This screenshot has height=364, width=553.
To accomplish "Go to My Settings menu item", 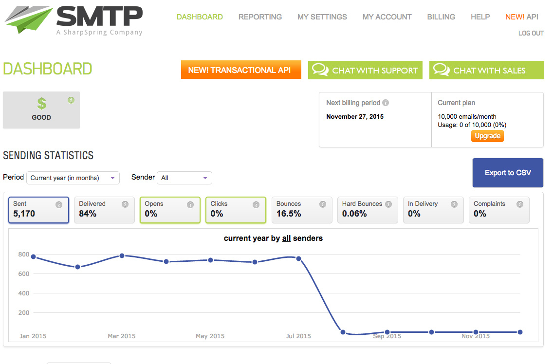I will (322, 17).
